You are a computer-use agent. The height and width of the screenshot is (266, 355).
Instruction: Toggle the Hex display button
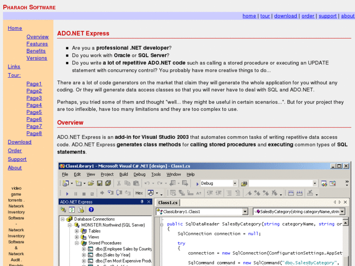tap(139, 193)
